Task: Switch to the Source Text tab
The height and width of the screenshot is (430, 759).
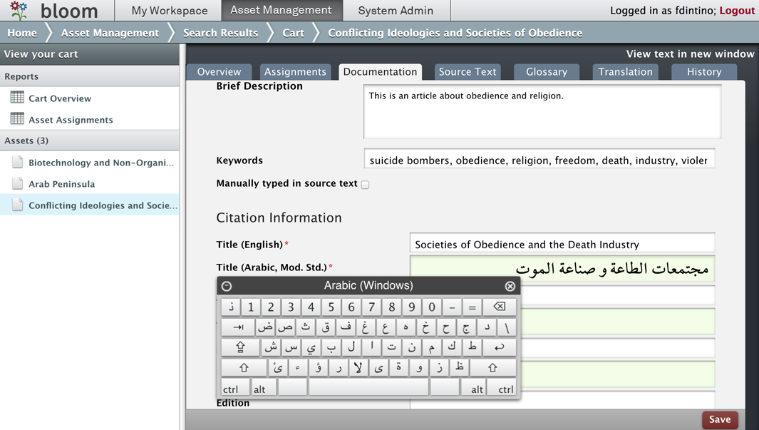Action: click(x=467, y=72)
